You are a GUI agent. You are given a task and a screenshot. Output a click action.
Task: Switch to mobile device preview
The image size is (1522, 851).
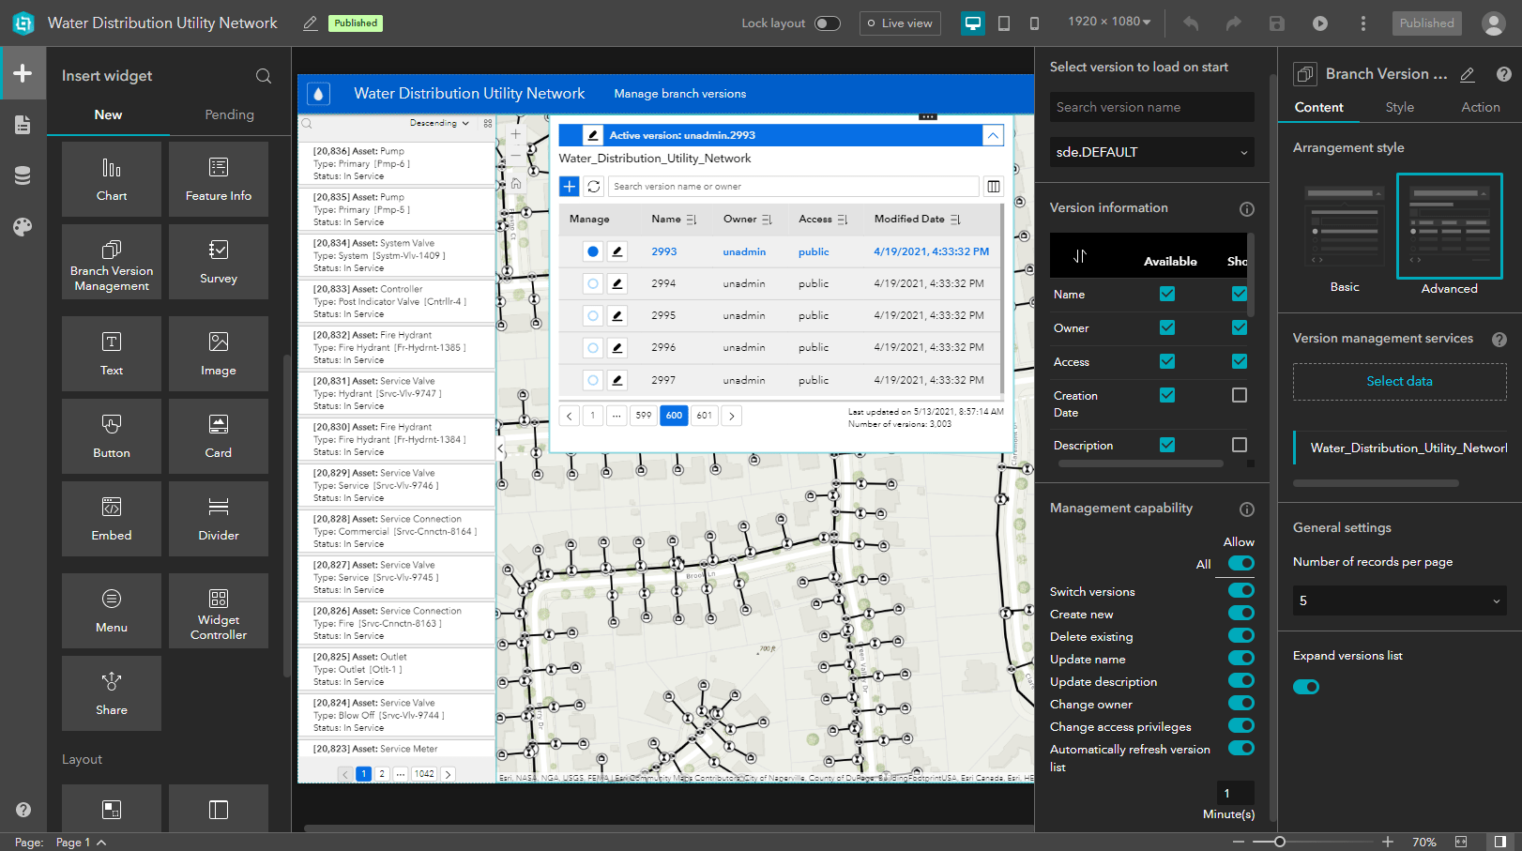pyautogui.click(x=1036, y=23)
